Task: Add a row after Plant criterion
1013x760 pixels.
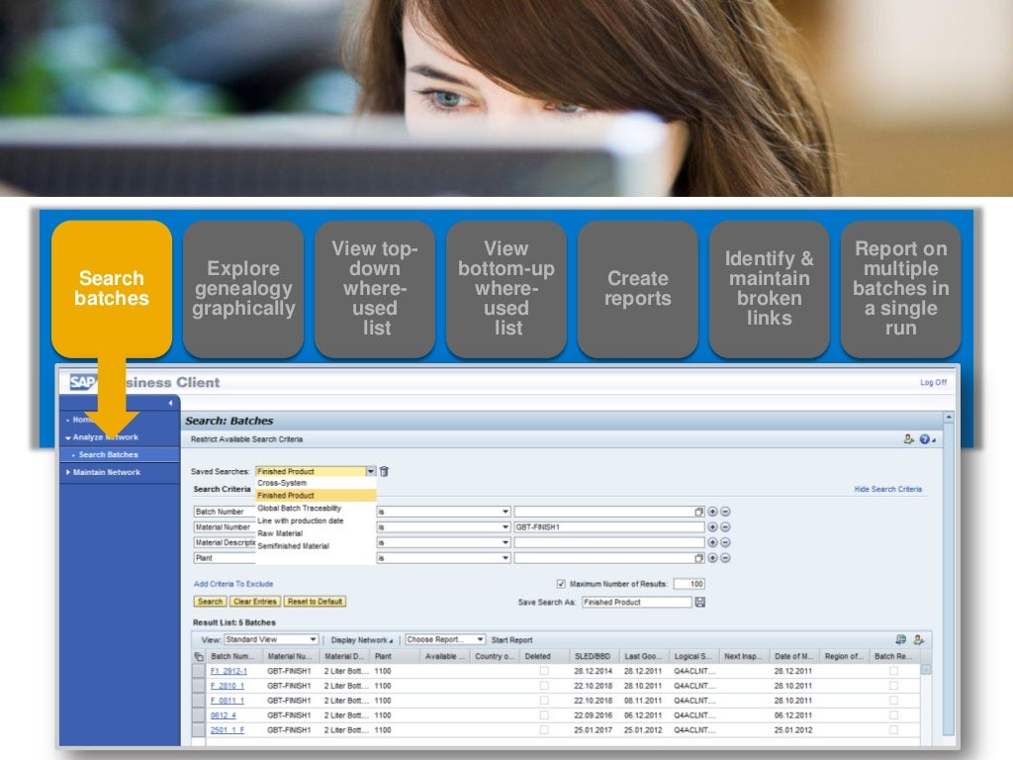Action: [712, 558]
